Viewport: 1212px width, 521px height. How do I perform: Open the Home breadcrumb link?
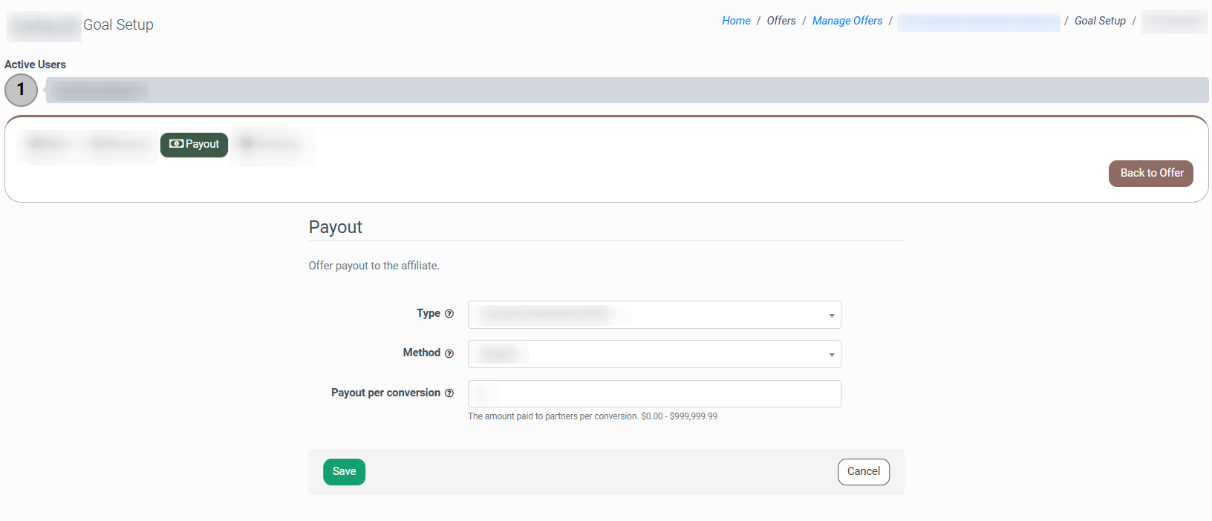[x=736, y=21]
